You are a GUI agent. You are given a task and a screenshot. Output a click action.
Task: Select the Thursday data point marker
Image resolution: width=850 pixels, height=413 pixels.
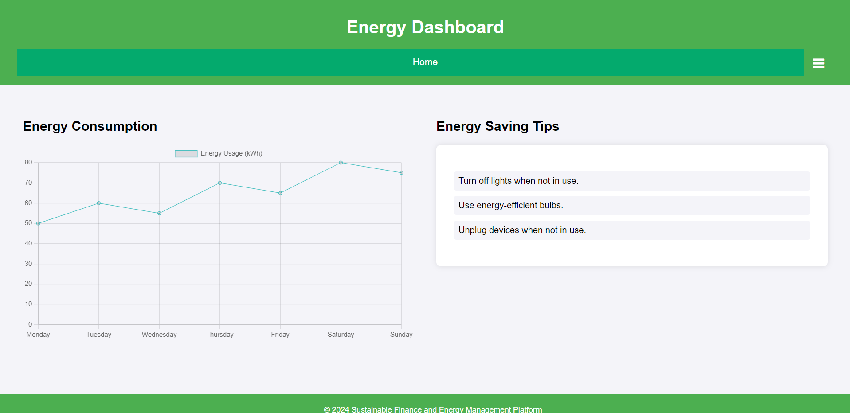(219, 183)
